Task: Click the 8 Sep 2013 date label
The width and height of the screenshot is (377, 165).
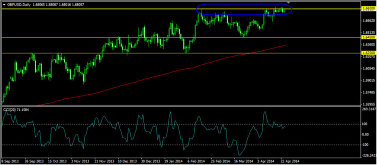Action: (10, 161)
